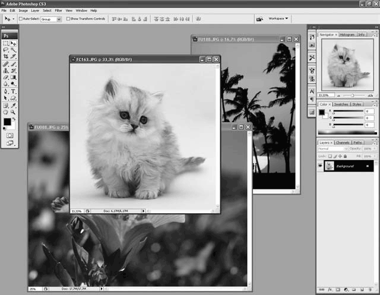
Task: Check Show Transform Controls
Action: pos(67,19)
